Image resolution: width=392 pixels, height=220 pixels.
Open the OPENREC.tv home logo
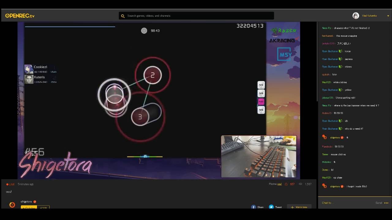tap(20, 16)
